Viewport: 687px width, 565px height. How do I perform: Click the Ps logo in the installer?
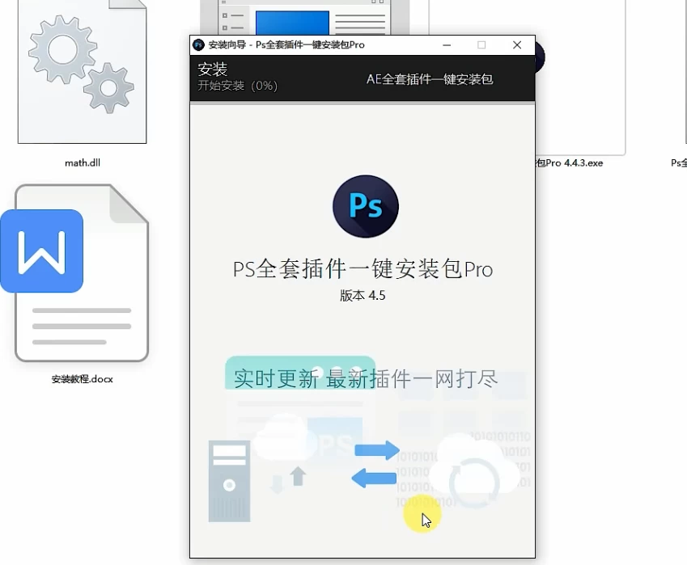pos(365,206)
